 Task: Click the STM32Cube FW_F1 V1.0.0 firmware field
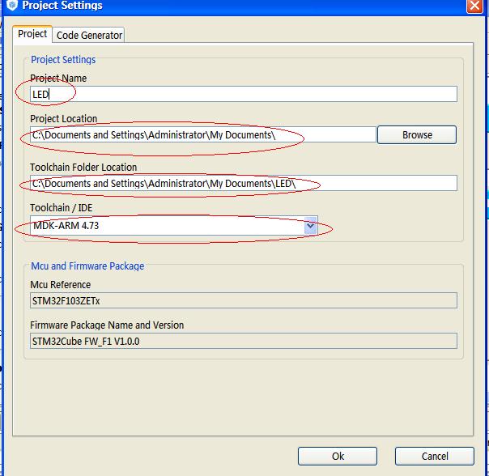pyautogui.click(x=243, y=341)
